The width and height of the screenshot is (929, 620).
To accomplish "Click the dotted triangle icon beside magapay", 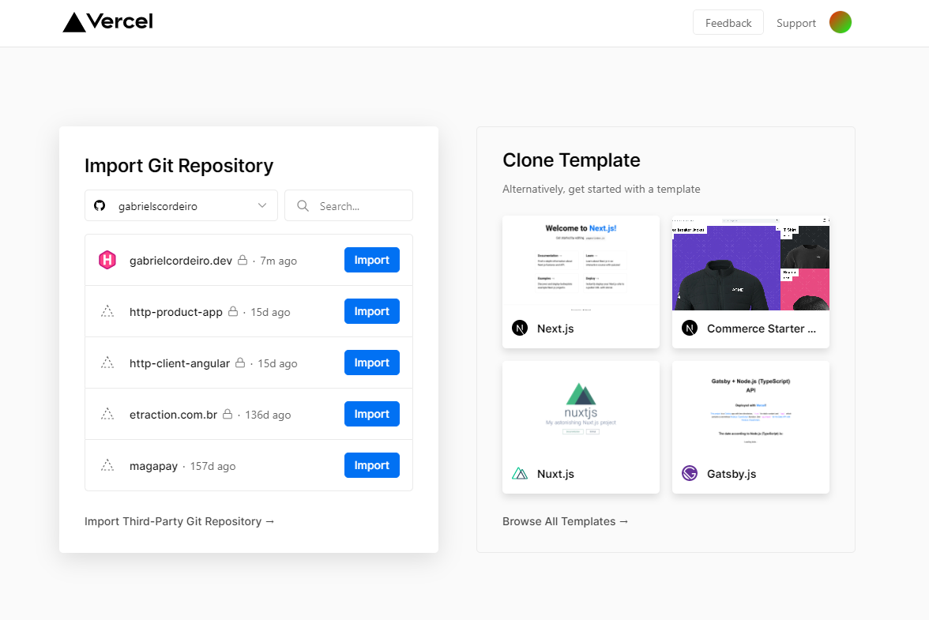I will 107,465.
